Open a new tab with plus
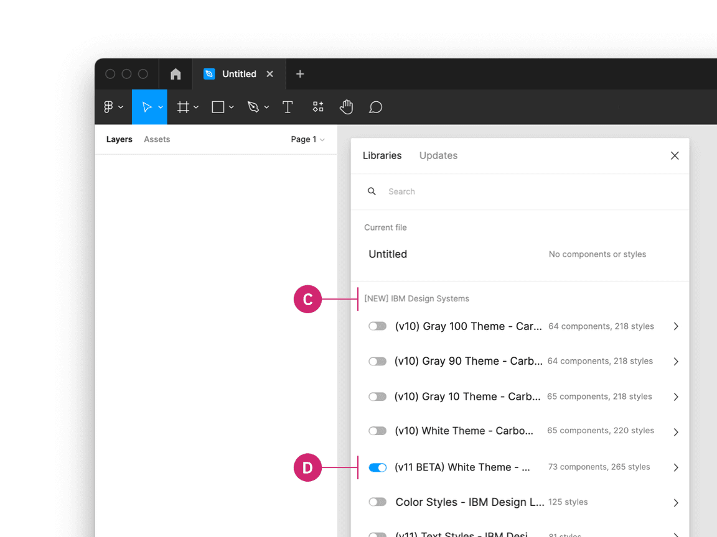 click(x=300, y=74)
